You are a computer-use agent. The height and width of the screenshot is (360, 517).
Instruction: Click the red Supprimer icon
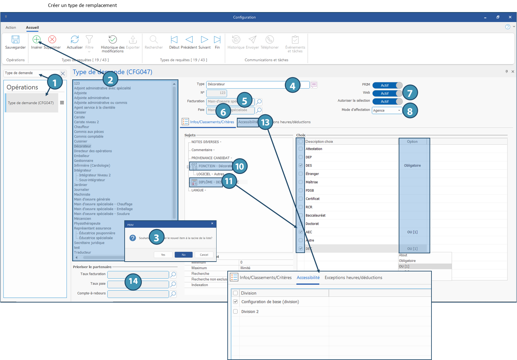coord(52,39)
